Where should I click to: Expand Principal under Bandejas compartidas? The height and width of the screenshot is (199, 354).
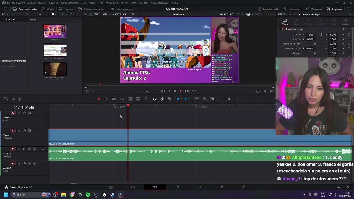(3, 66)
